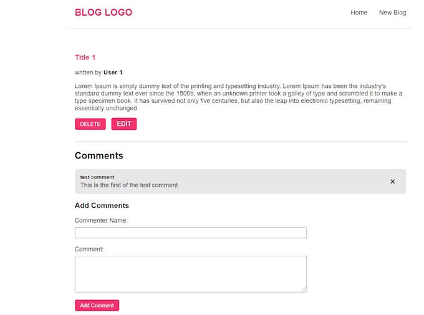
Task: Select the "test comment" commenter name
Action: [x=97, y=177]
